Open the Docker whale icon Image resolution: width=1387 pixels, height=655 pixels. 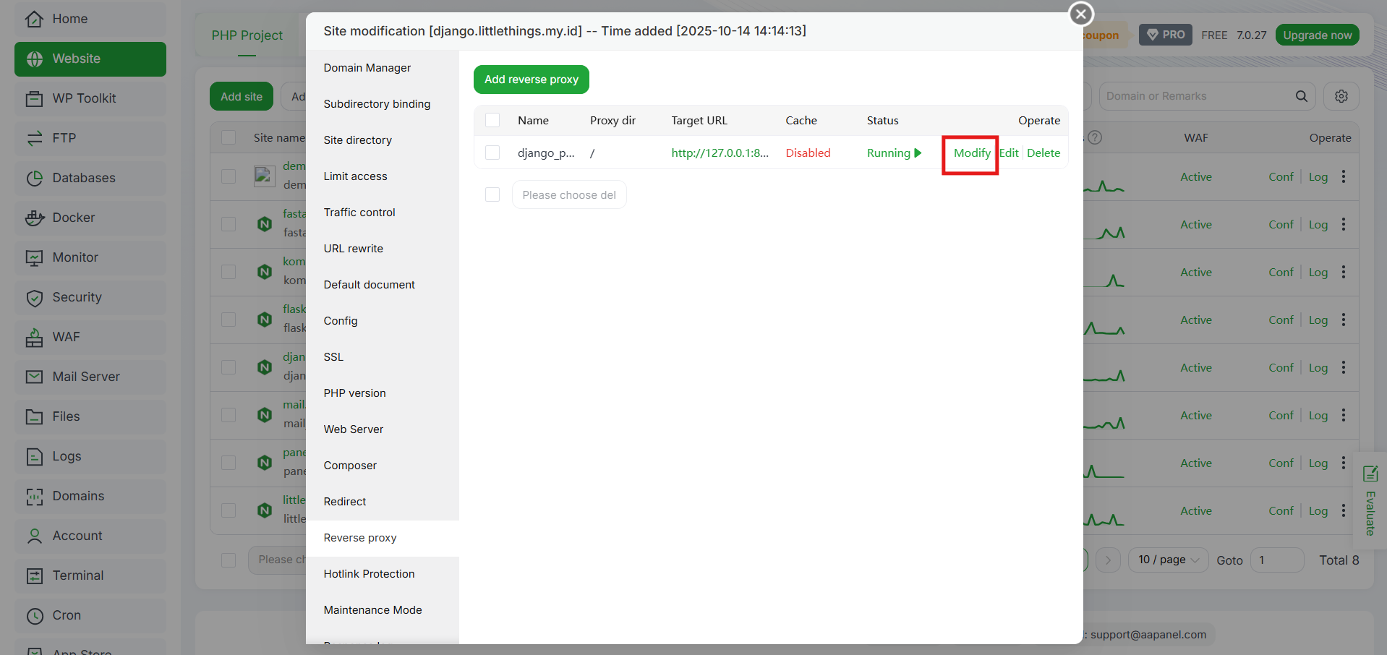tap(34, 218)
